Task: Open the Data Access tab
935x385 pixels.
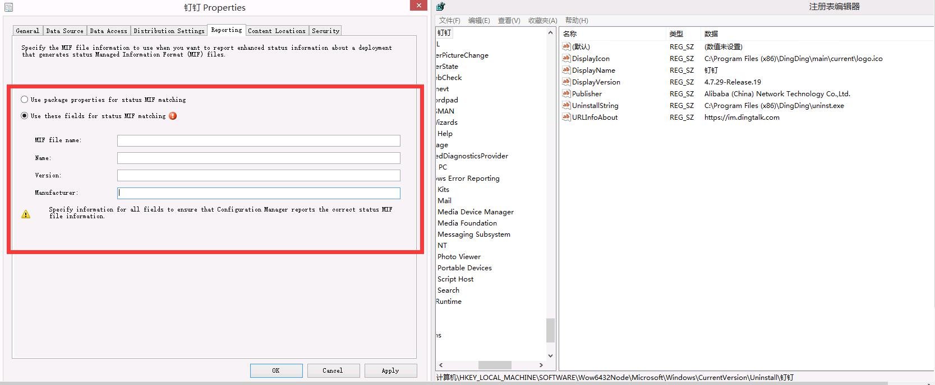Action: click(x=109, y=31)
